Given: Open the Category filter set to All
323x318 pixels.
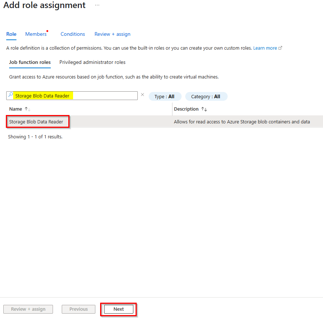Looking at the screenshot, I should (x=206, y=96).
